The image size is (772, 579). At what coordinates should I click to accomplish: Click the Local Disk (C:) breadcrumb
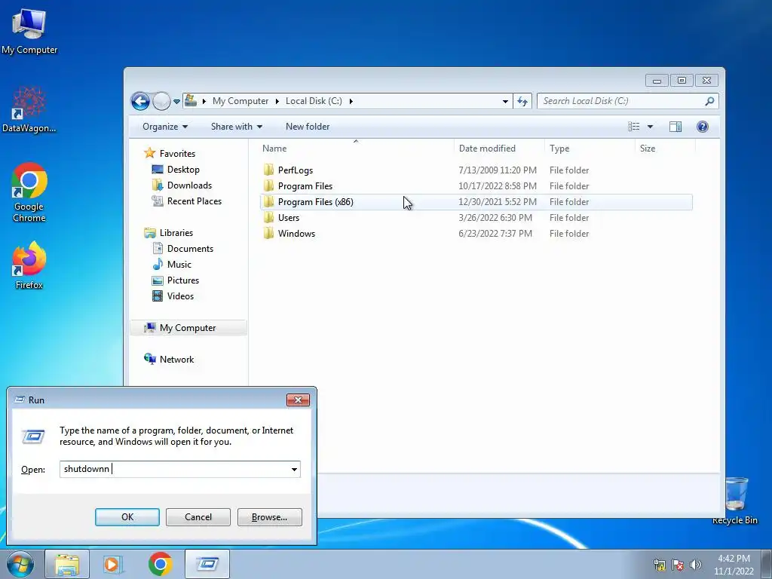pyautogui.click(x=314, y=101)
